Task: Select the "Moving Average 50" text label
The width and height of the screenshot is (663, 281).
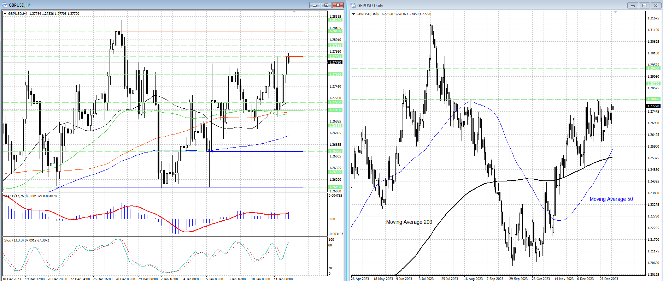Action: (611, 199)
